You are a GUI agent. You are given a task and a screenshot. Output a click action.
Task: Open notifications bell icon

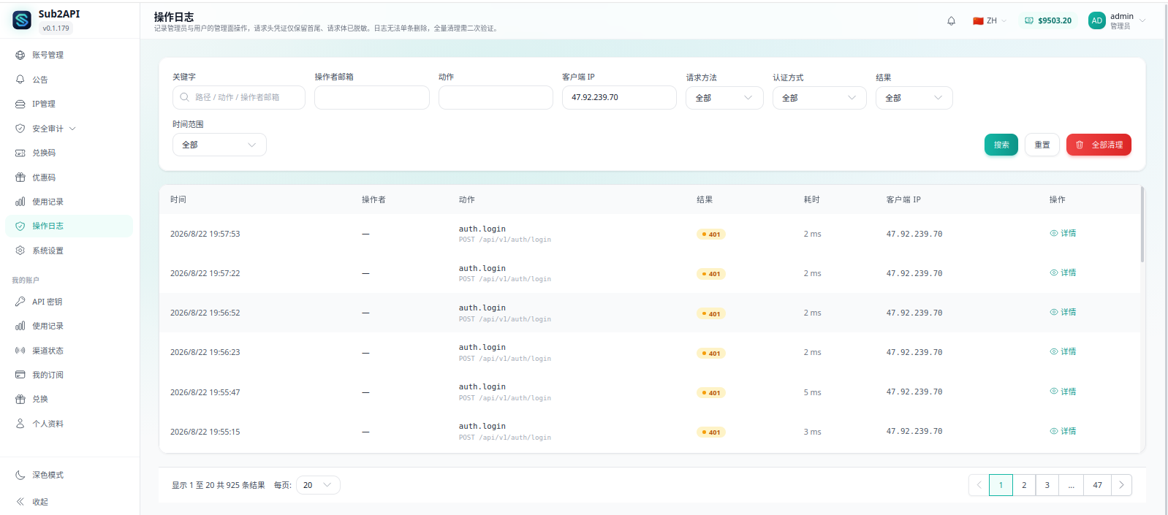coord(951,20)
